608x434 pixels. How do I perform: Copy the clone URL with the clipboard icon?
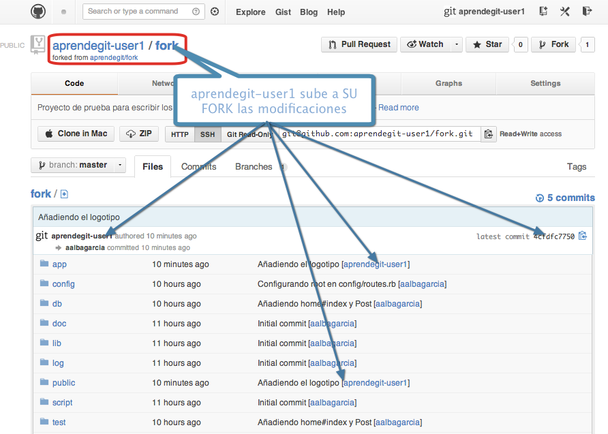click(x=489, y=134)
